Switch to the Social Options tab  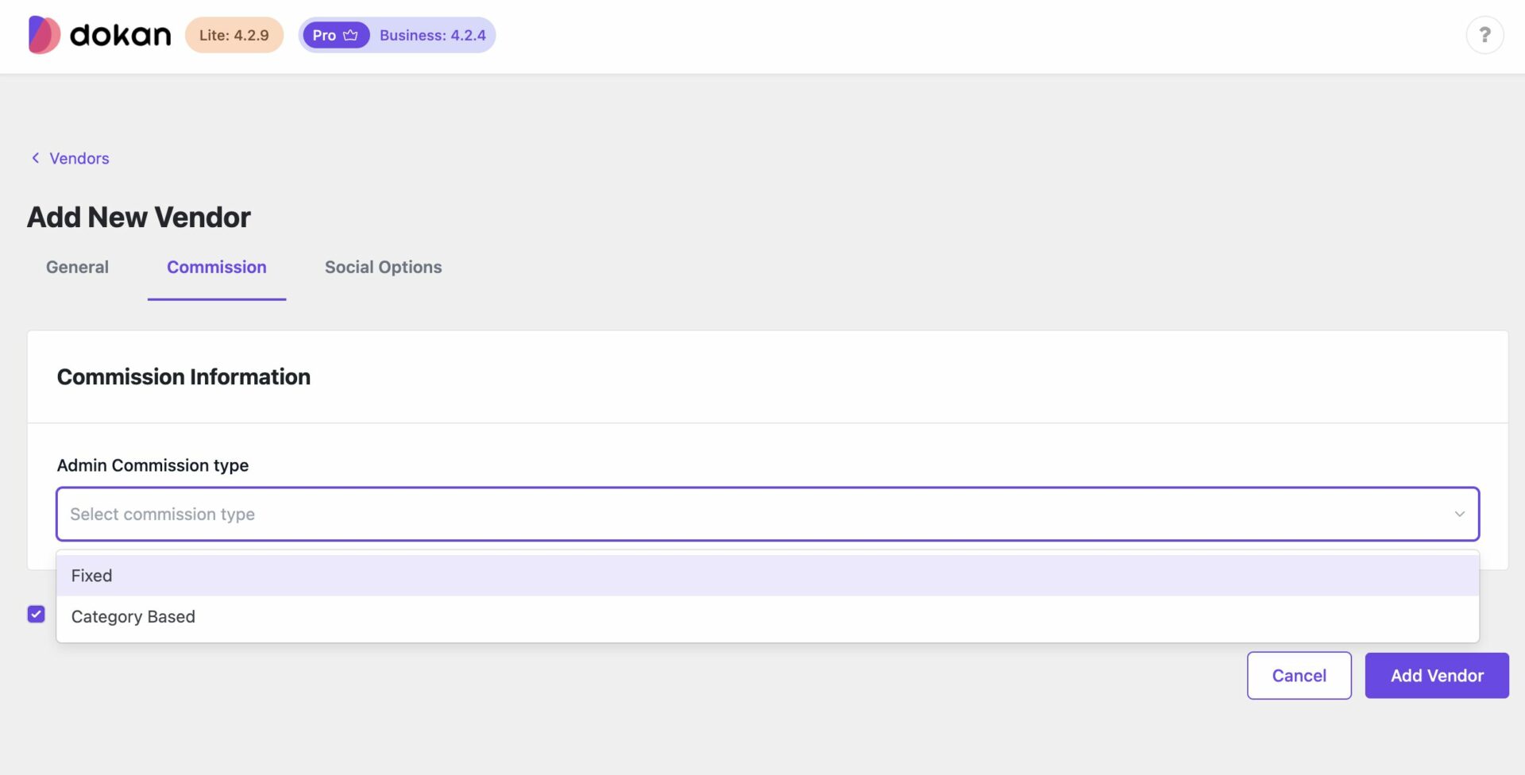coord(383,267)
